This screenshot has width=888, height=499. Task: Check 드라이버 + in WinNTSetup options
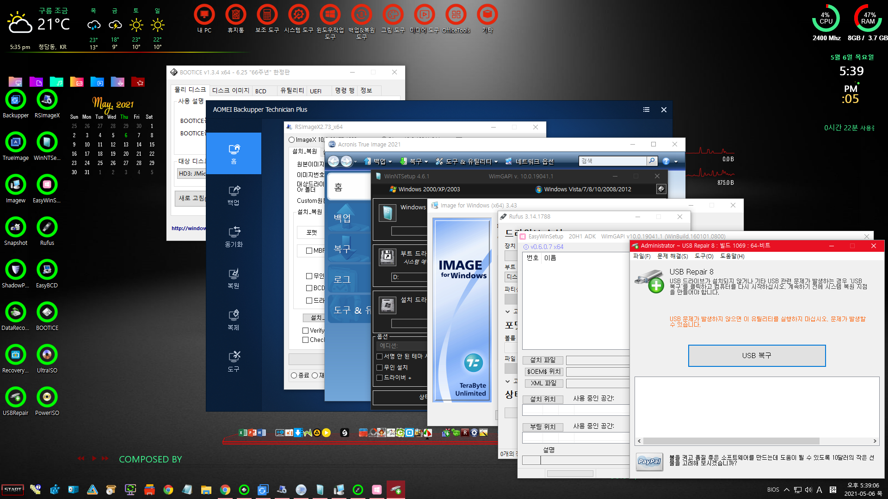379,377
